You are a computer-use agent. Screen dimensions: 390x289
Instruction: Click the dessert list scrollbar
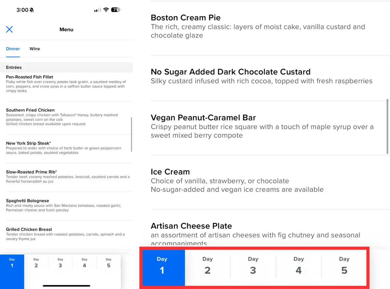click(x=387, y=126)
